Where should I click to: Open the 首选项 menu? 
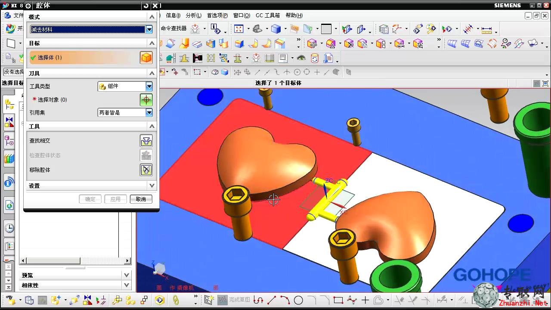click(217, 15)
